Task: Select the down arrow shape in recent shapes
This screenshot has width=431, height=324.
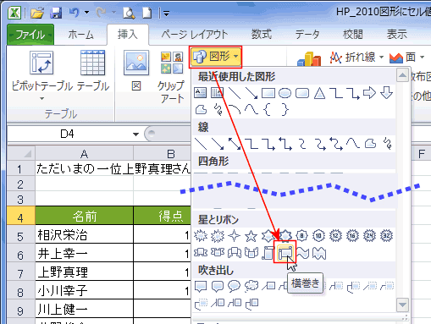Action: [x=386, y=93]
